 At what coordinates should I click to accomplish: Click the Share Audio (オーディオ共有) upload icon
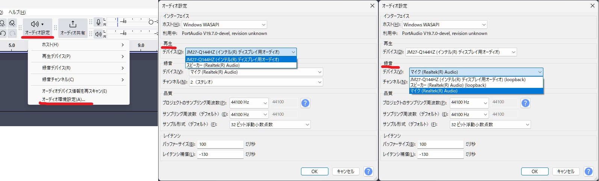[73, 24]
